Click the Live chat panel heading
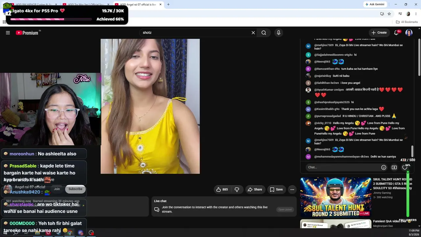Viewport: 421px width, 237px height. [x=160, y=201]
